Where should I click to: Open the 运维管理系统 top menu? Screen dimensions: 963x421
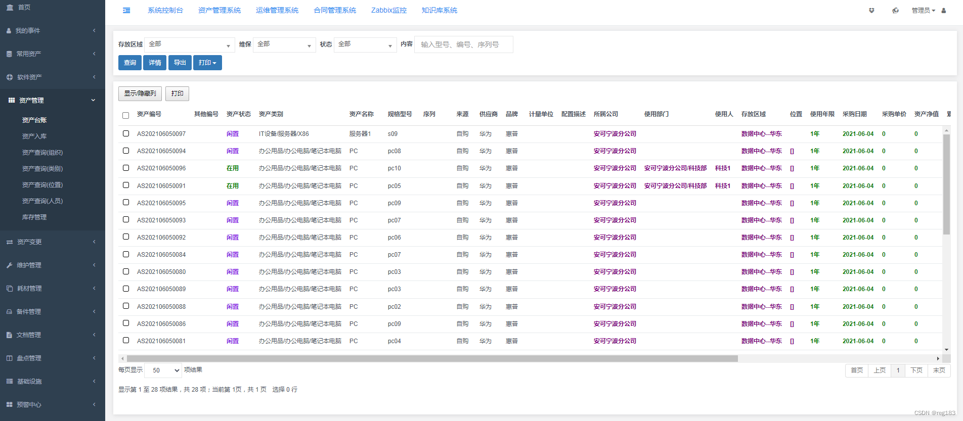coord(277,10)
